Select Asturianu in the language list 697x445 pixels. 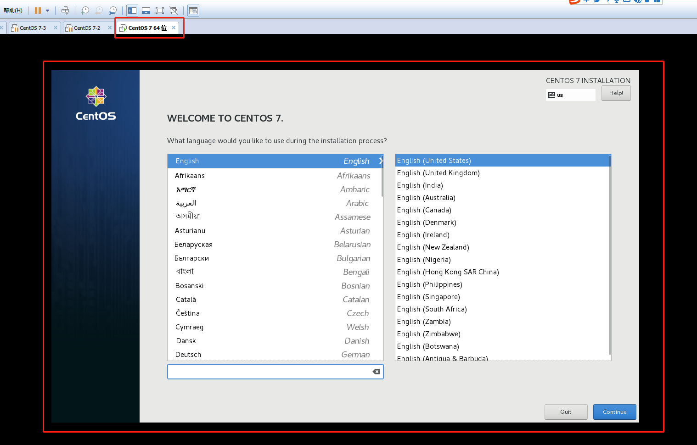275,231
